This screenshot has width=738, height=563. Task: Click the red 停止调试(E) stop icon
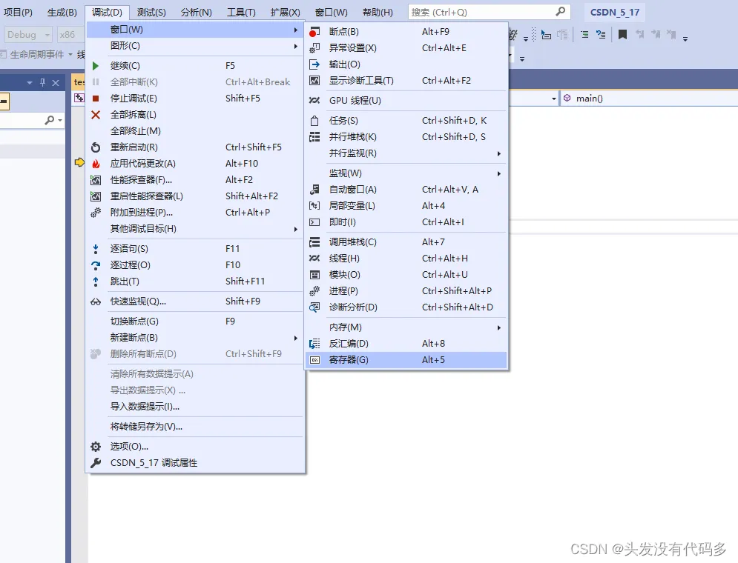[96, 99]
